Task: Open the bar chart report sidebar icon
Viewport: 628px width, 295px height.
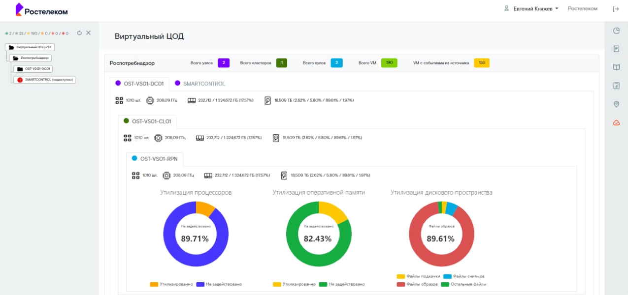Action: (616, 86)
